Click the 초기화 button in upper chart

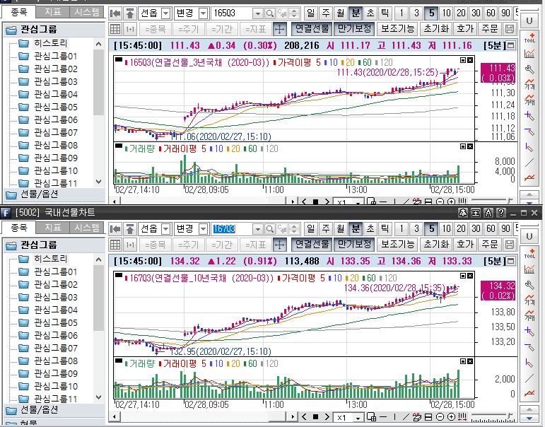coord(436,29)
